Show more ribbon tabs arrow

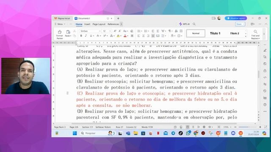pyautogui.click(x=121, y=24)
